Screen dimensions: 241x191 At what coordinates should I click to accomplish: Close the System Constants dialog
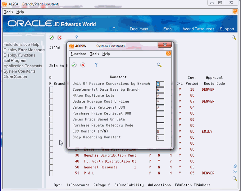pyautogui.click(x=165, y=45)
